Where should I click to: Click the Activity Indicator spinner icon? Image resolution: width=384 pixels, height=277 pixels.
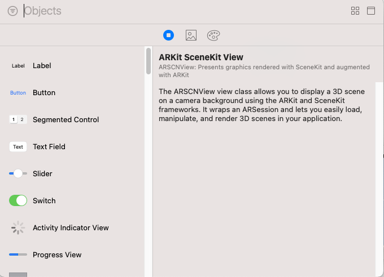(18, 227)
